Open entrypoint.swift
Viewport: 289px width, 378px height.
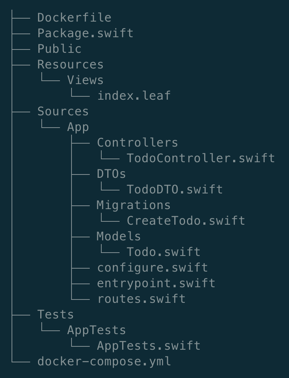click(156, 283)
